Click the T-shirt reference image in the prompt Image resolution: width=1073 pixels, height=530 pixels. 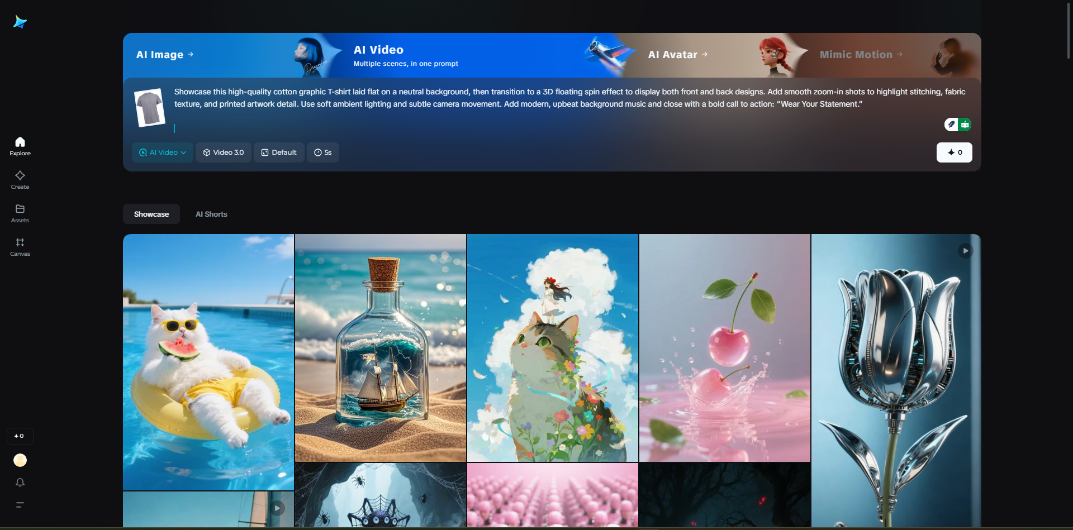click(x=150, y=108)
